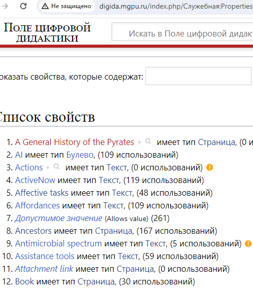Open 'Текст' type link in Affordances row
The image size is (253, 289).
(x=114, y=205)
